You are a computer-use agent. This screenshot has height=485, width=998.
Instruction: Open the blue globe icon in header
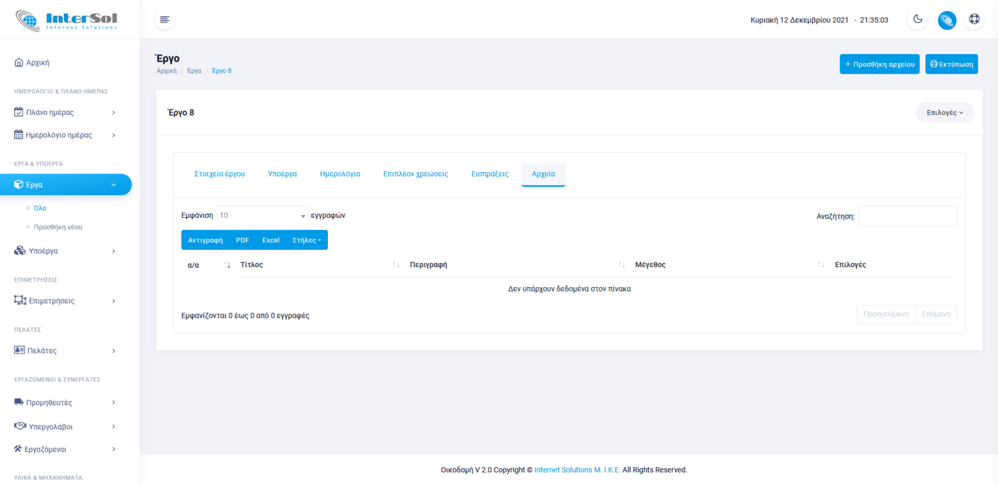(x=947, y=20)
